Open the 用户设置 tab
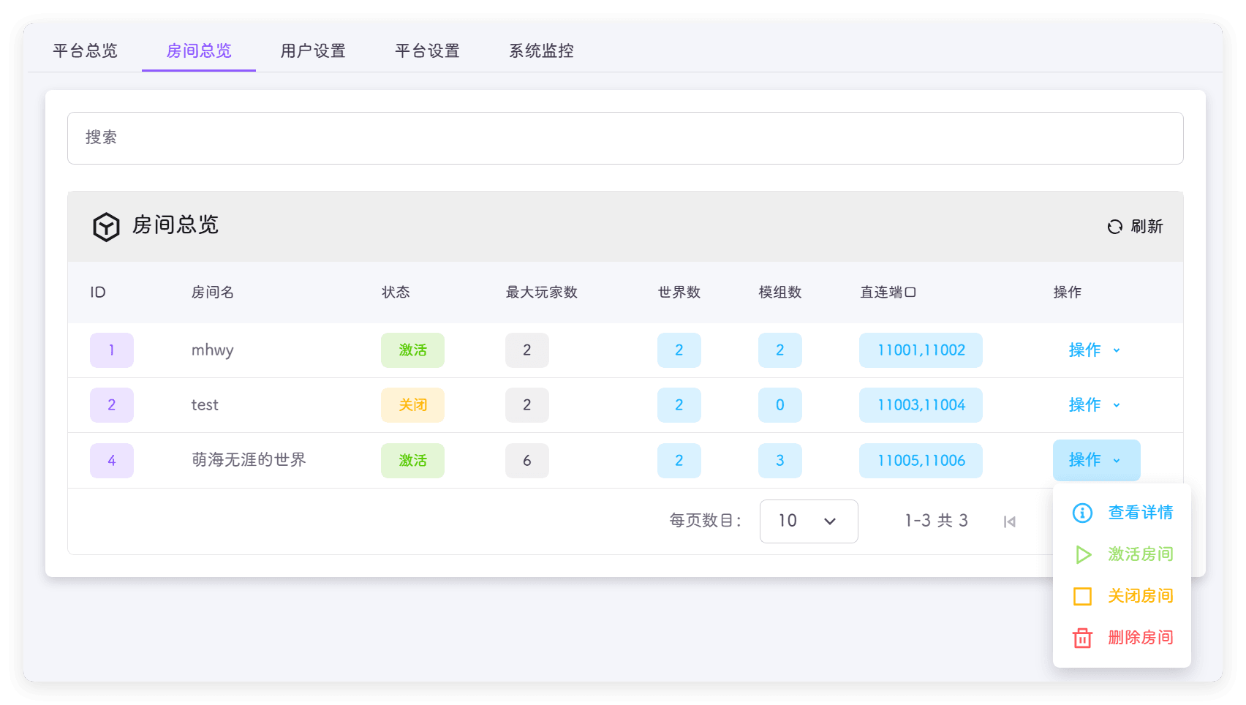 313,50
